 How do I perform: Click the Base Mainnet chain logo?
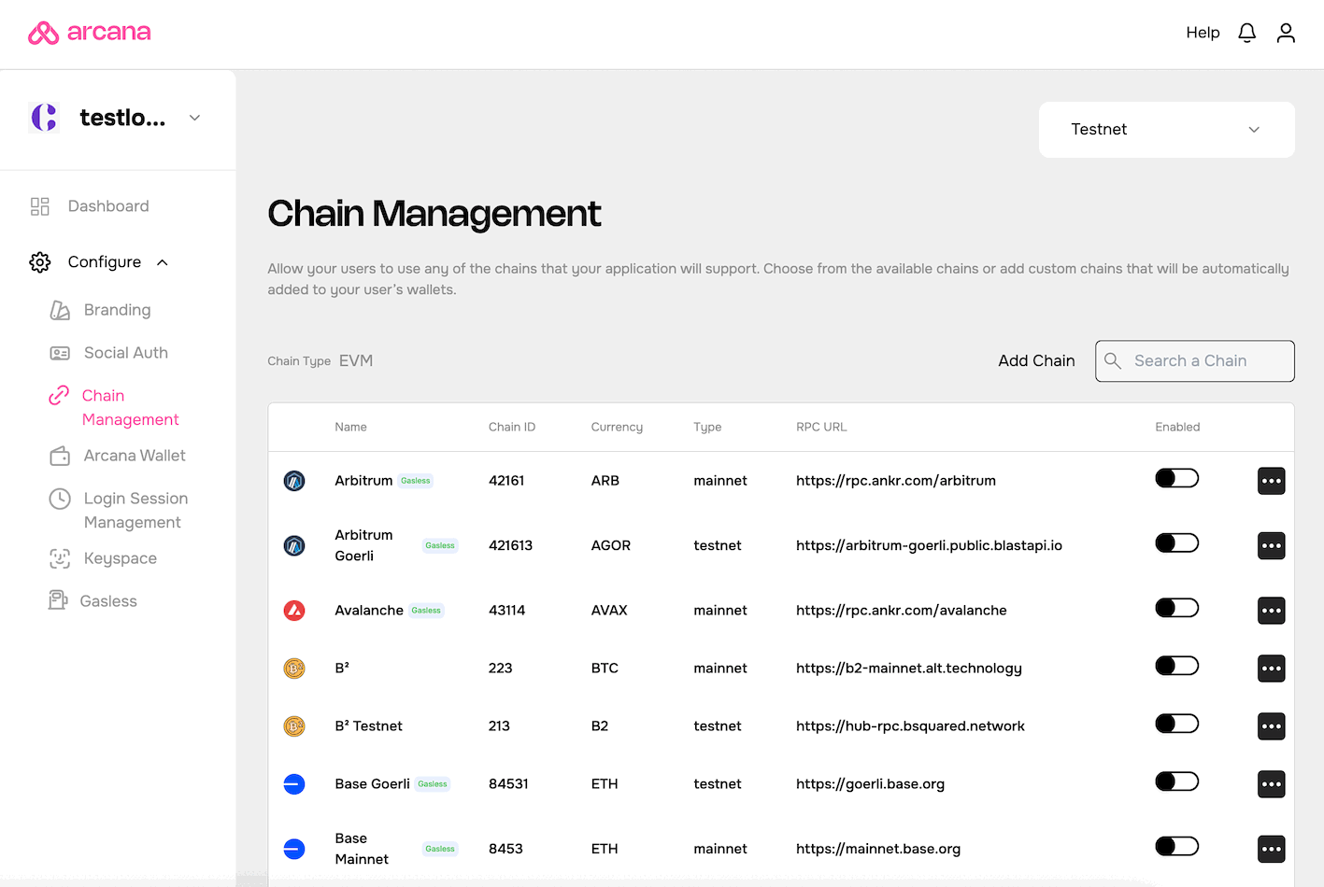coord(294,849)
